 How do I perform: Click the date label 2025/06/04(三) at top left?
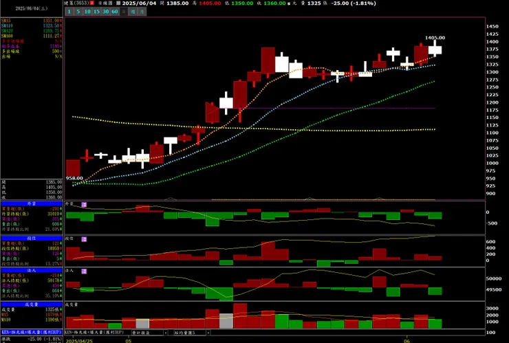(32, 9)
